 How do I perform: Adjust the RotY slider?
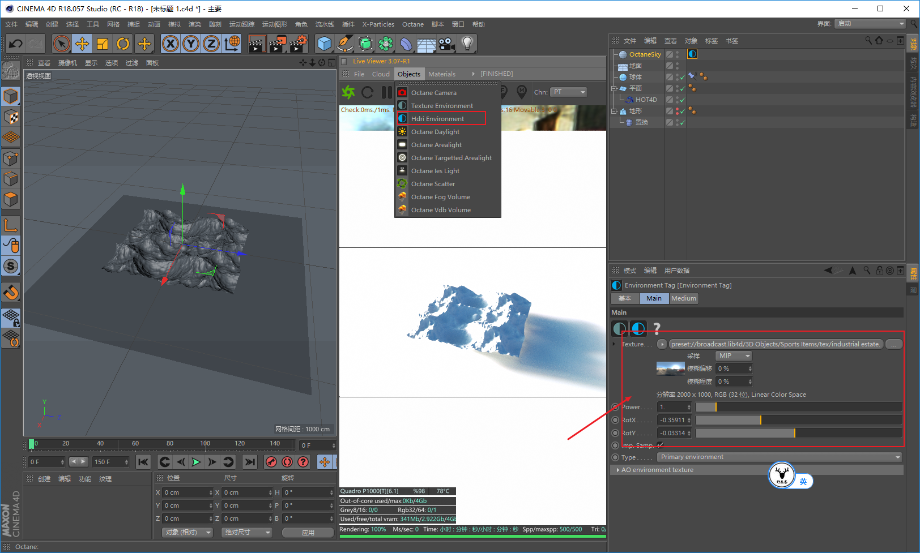(x=798, y=433)
